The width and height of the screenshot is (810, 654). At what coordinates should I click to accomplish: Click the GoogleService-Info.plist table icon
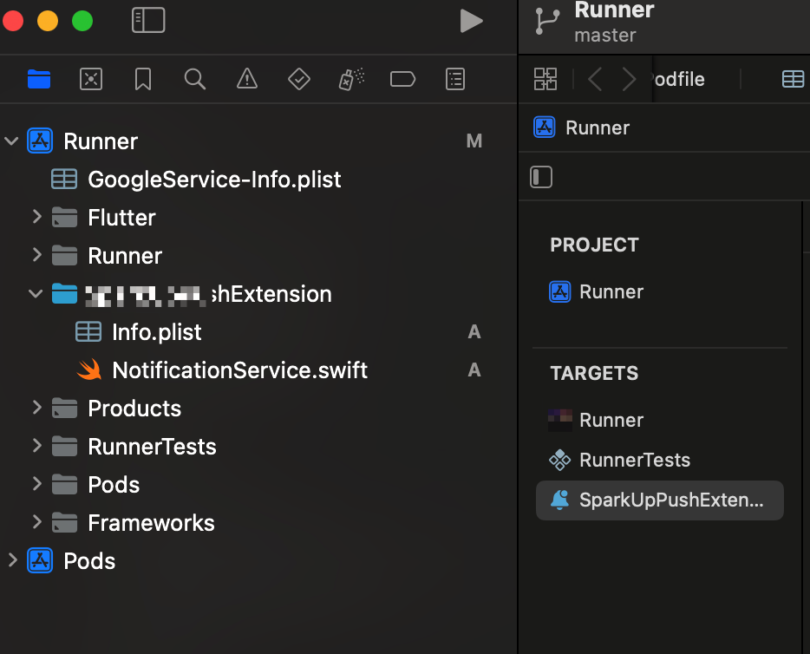click(x=64, y=180)
